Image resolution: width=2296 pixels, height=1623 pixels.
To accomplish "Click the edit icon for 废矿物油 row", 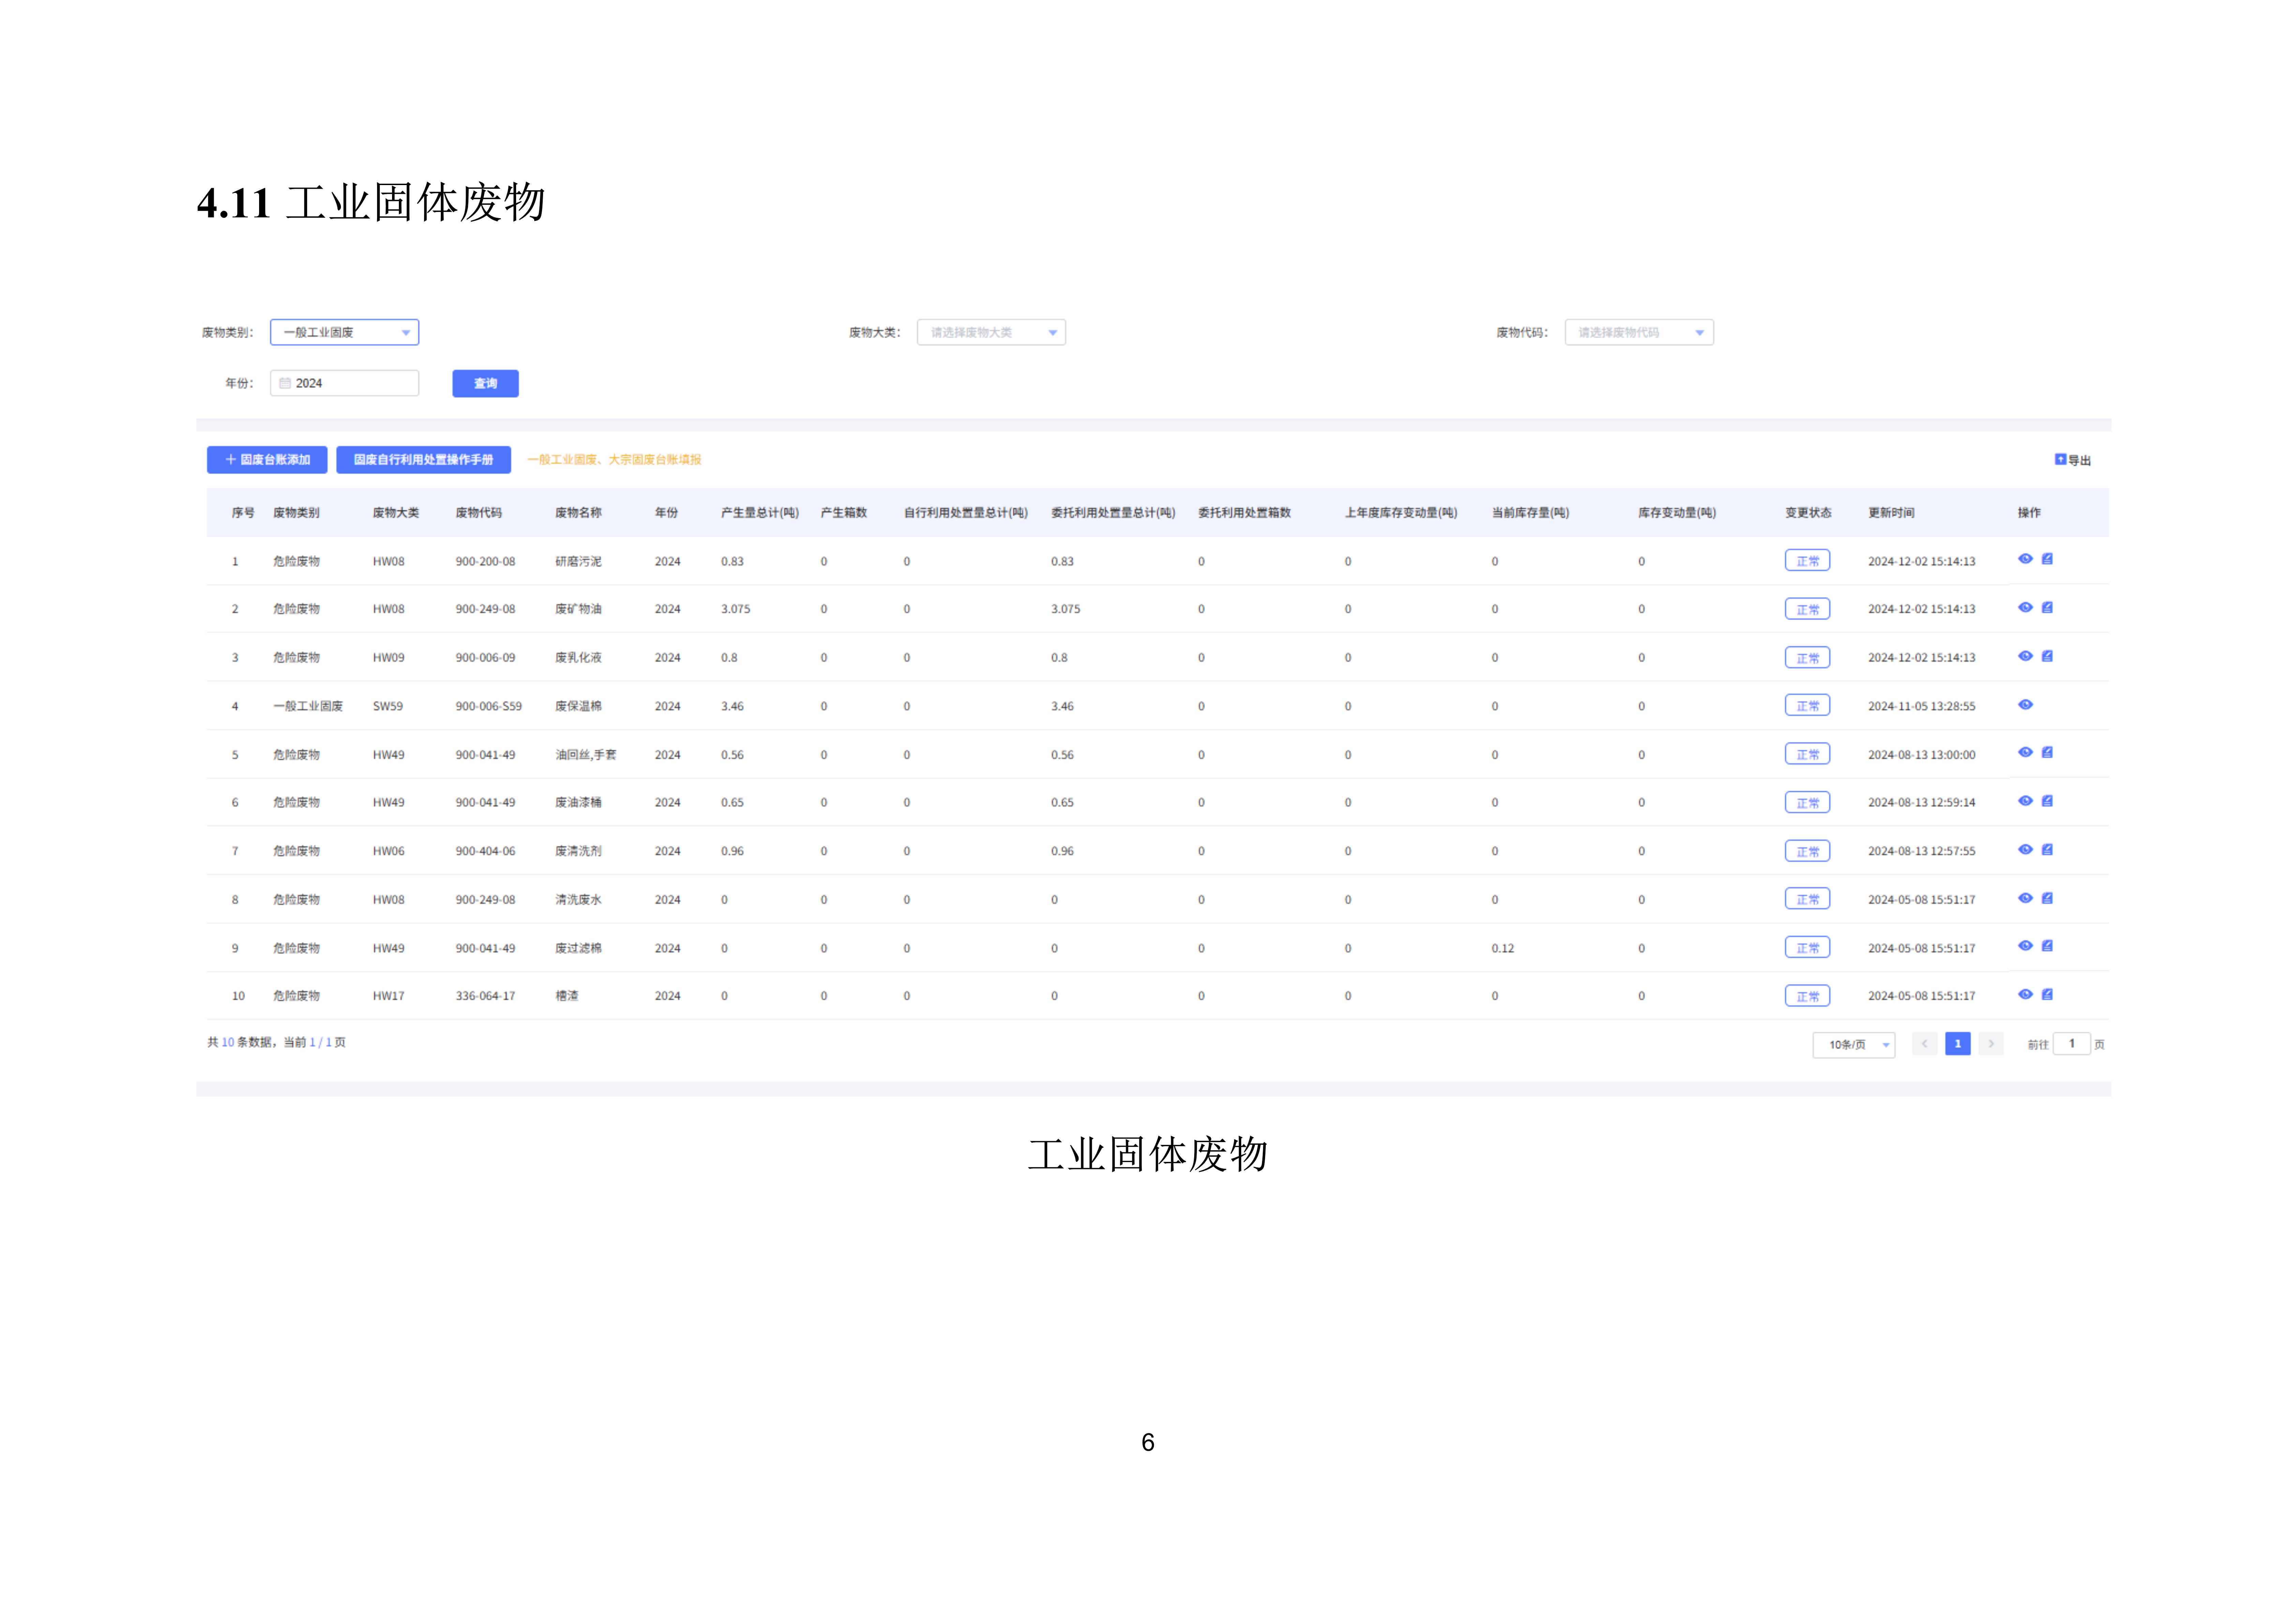I will point(2047,607).
